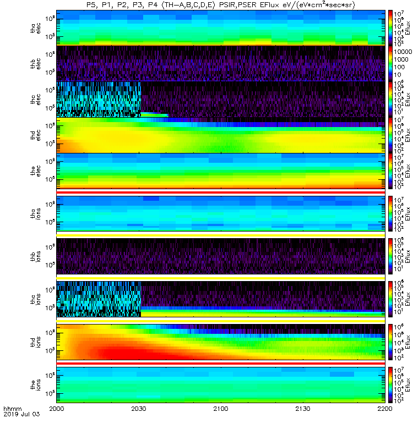Click the color bar beside tha ions panel
The height and width of the screenshot is (440, 413).
coord(390,213)
